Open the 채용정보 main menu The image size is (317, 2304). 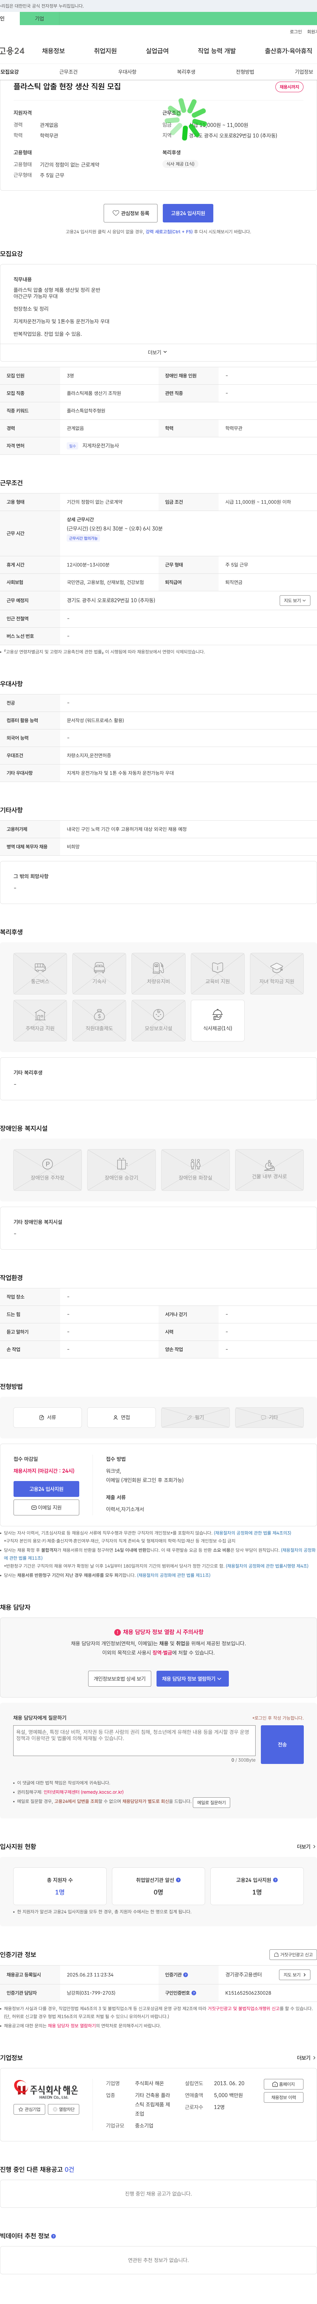[53, 51]
